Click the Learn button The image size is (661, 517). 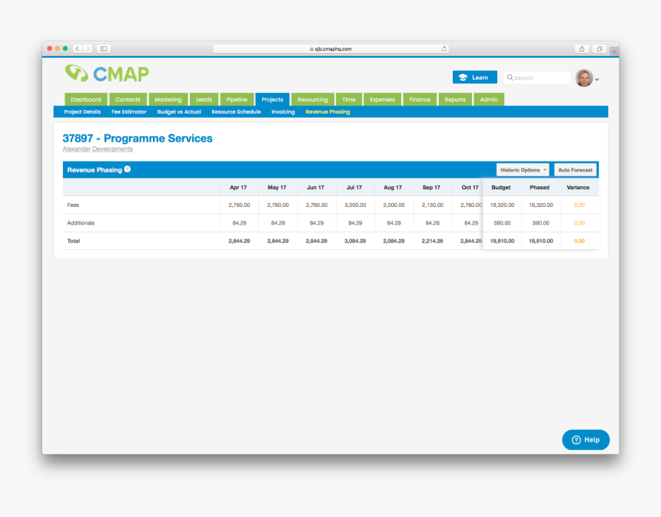pos(474,78)
